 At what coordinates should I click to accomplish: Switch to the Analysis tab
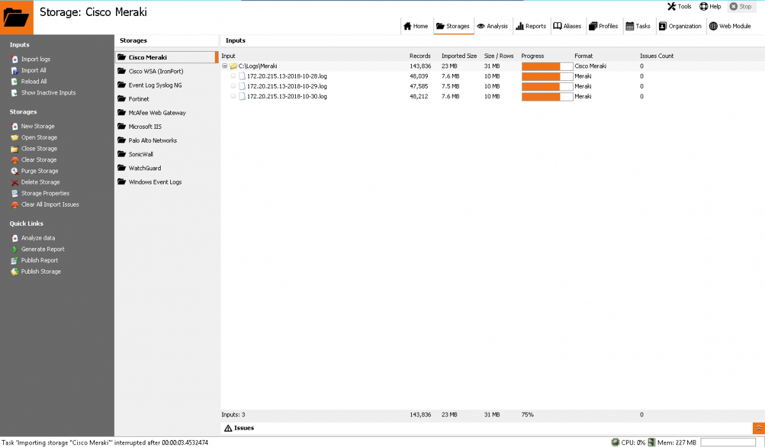492,26
